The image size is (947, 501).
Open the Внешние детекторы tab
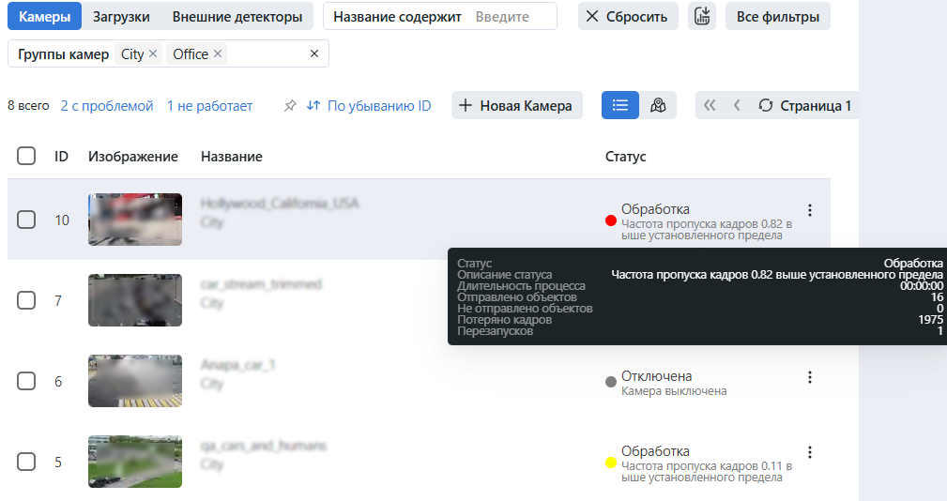(237, 16)
